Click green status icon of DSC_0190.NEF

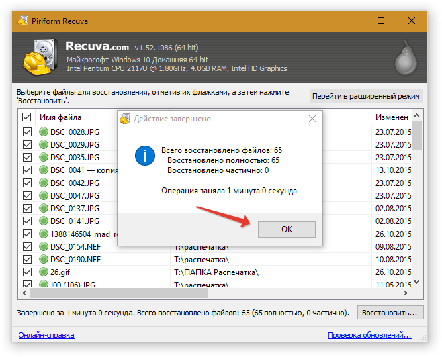[44, 259]
